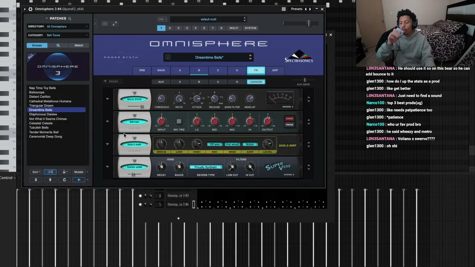This screenshot has height=267, width=475.
Task: Open the Dreamtime Bells patch stepper arrows
Action: coord(250,57)
